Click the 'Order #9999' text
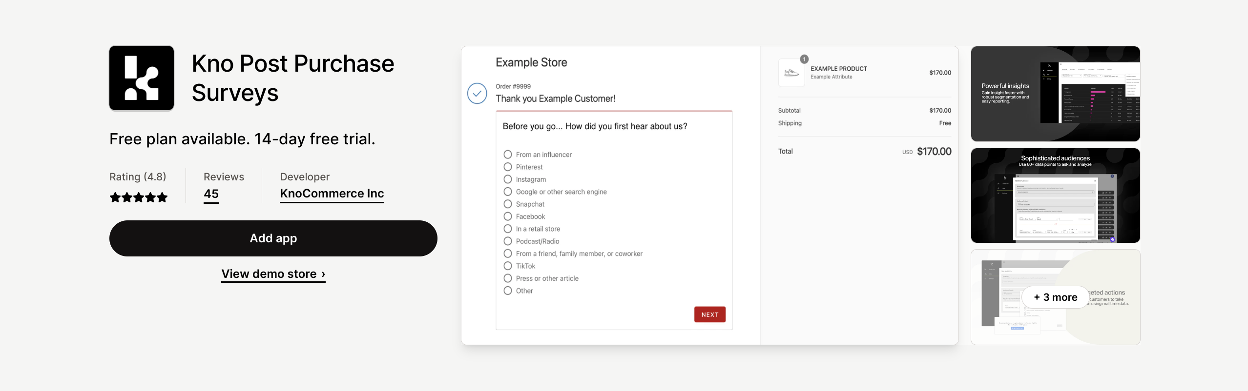This screenshot has width=1248, height=391. (x=513, y=86)
